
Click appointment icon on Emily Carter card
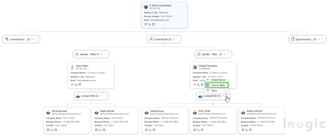pyautogui.click(x=195, y=130)
